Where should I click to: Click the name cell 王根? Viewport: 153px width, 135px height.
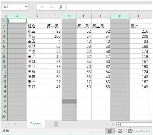(37, 72)
